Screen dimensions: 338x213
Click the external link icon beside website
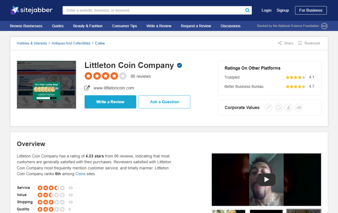pos(87,88)
